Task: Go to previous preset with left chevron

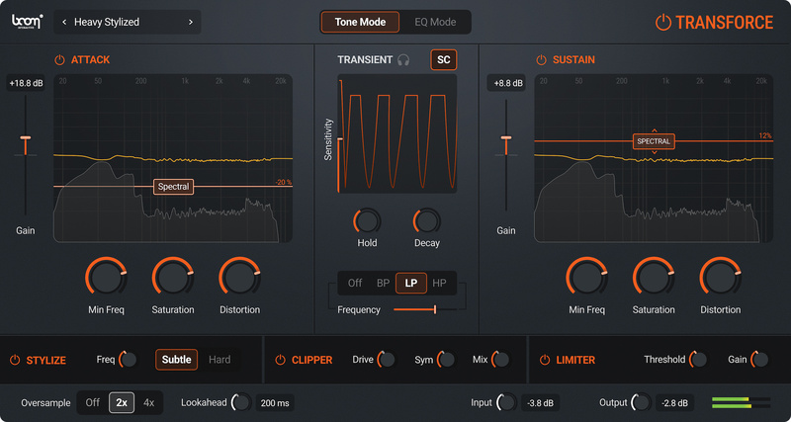Action: point(64,22)
